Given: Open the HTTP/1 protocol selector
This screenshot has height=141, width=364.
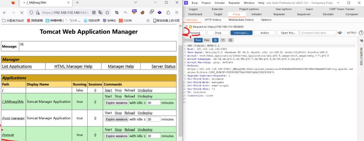Looking at the screenshot, I should [352, 33].
